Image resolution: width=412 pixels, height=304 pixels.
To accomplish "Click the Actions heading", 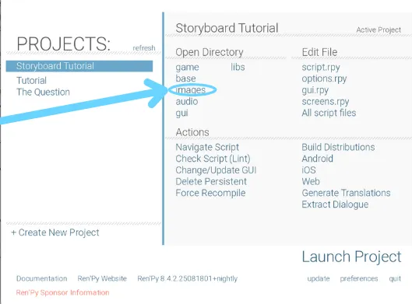I will pyautogui.click(x=192, y=132).
